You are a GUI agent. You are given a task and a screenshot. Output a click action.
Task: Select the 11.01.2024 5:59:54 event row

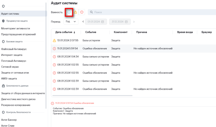(x=134, y=49)
